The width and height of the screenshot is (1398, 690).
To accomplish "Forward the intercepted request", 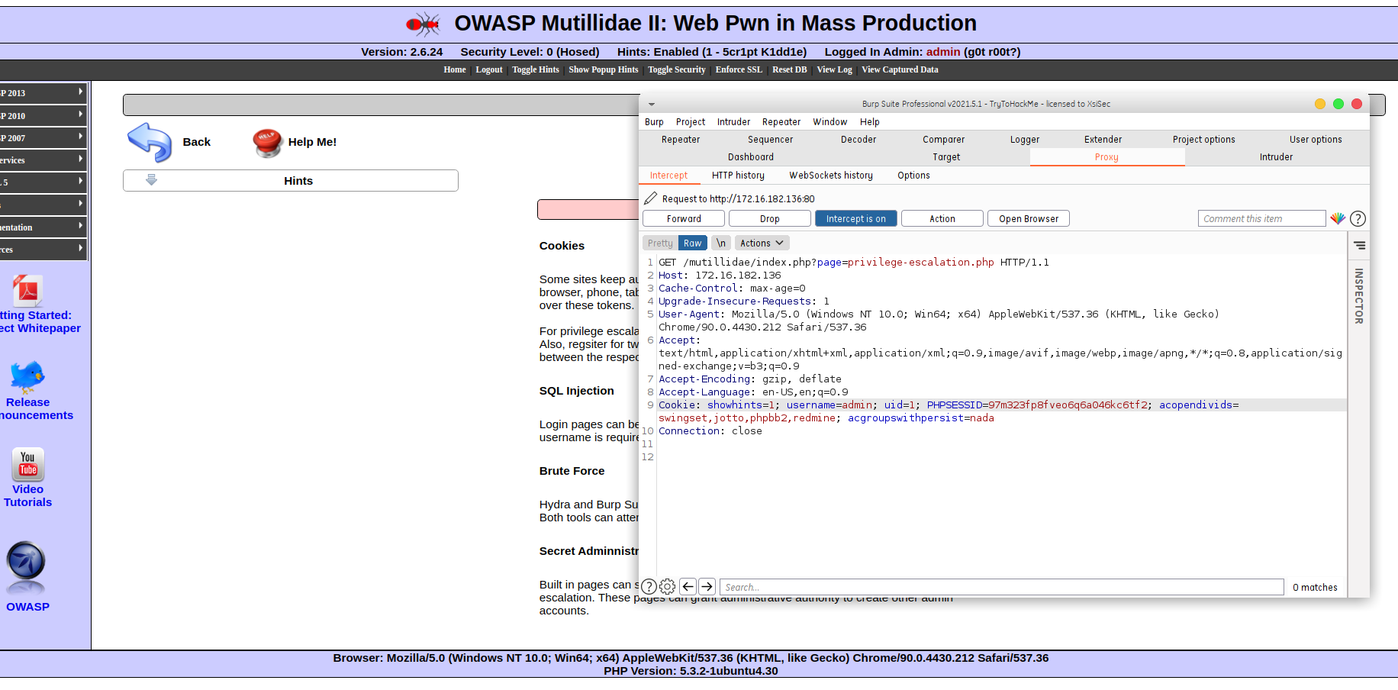I will (684, 218).
